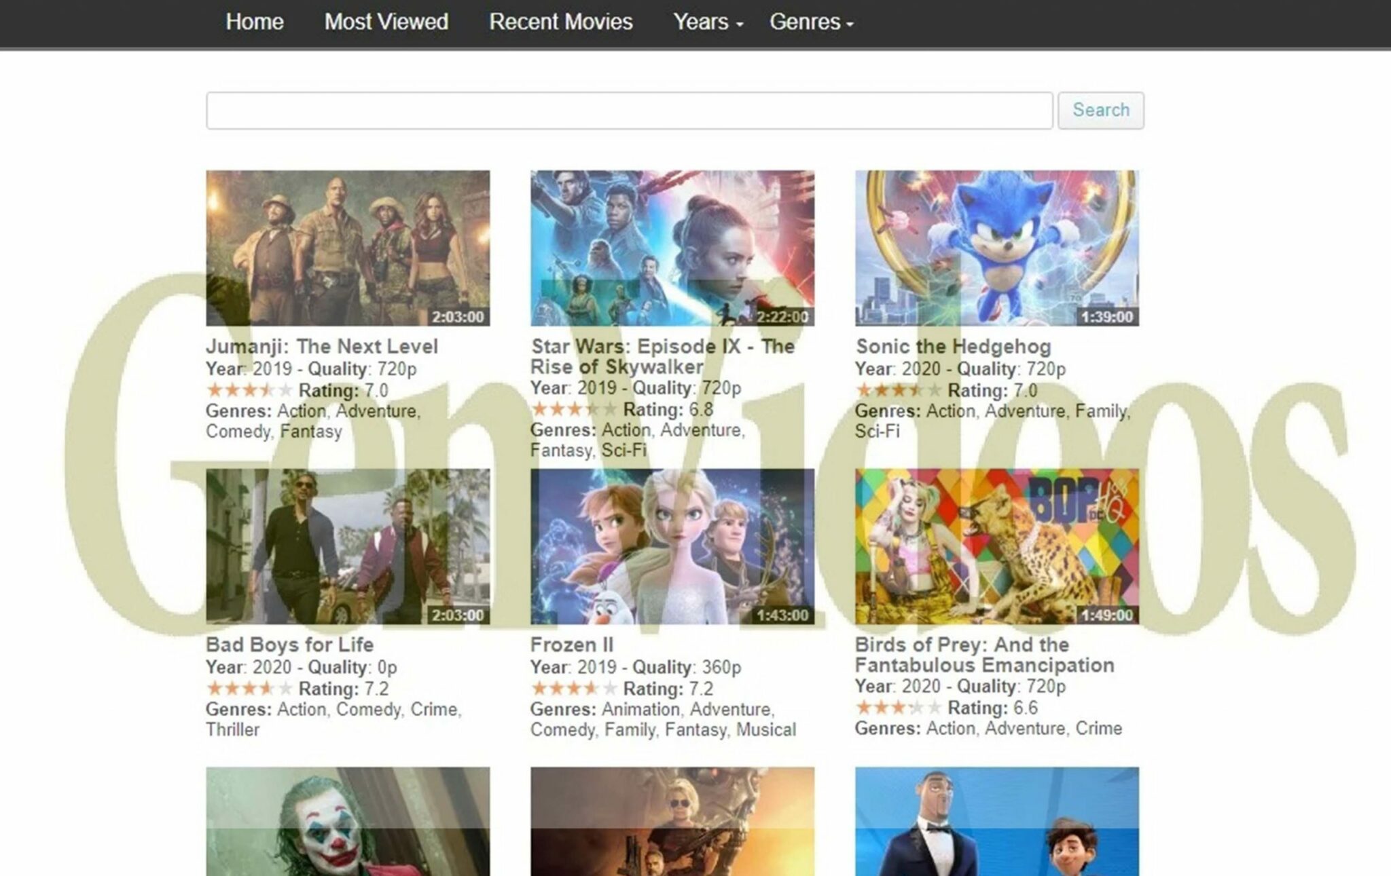Image resolution: width=1391 pixels, height=876 pixels.
Task: Click the star rating for Jumanji
Action: pyautogui.click(x=249, y=390)
